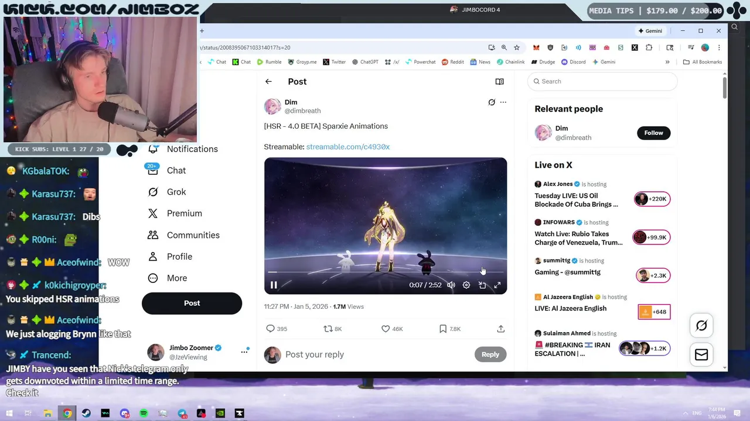750x421 pixels.
Task: Open Gemini button in Chrome title bar
Action: click(x=650, y=31)
